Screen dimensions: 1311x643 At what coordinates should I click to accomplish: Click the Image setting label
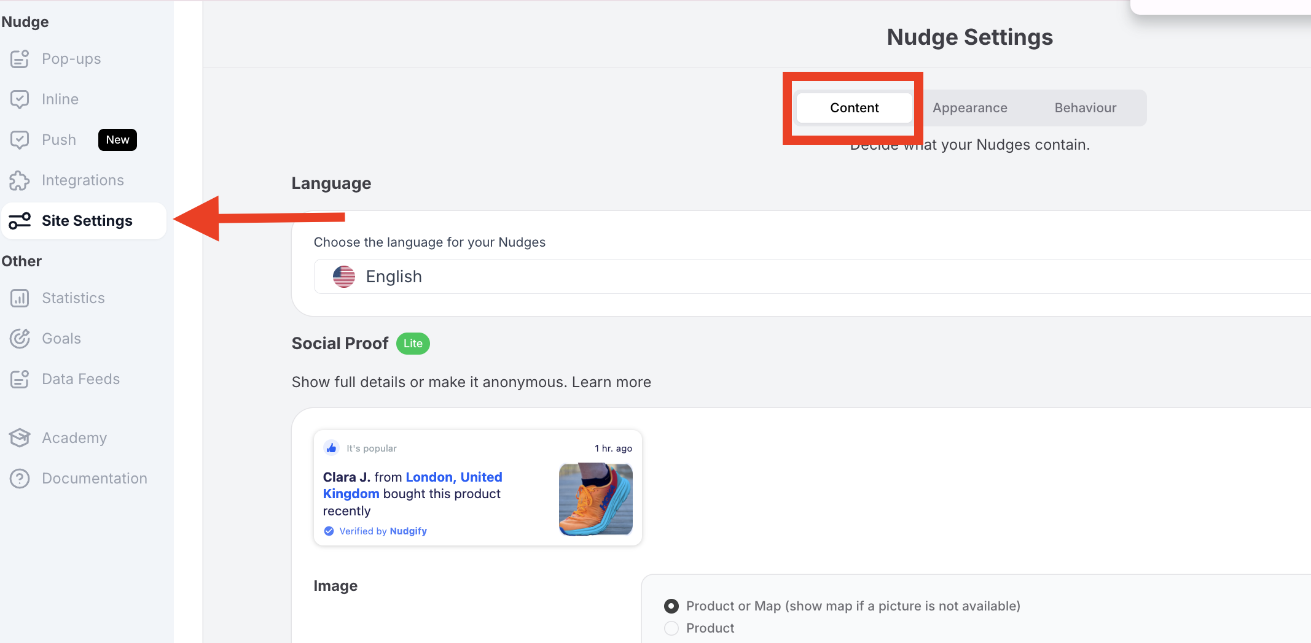pos(335,586)
